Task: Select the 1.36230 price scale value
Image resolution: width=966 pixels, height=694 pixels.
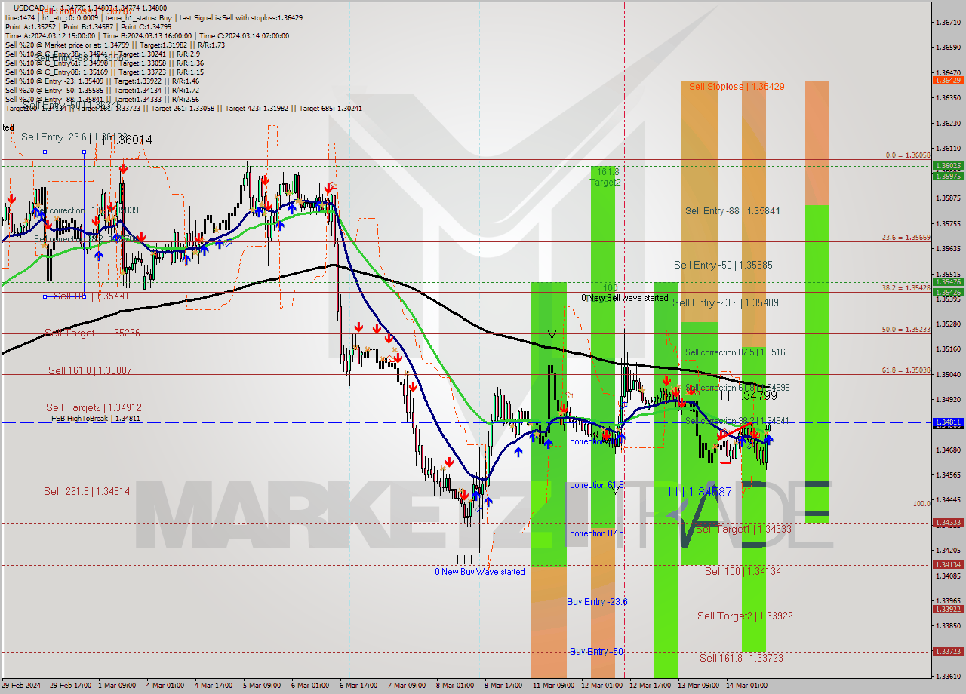Action: pos(948,123)
